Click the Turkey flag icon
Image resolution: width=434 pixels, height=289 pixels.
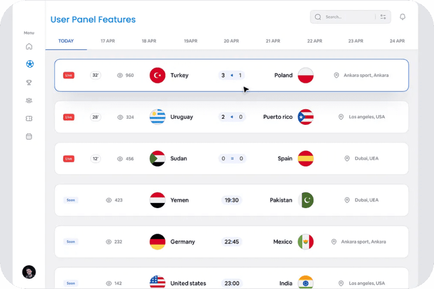tap(157, 75)
